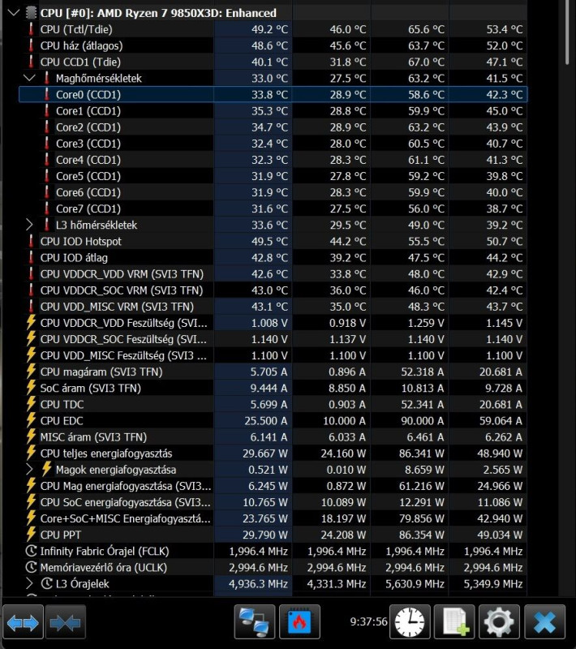
Task: Click the 9:37:56 elapsed time readout
Action: (368, 621)
